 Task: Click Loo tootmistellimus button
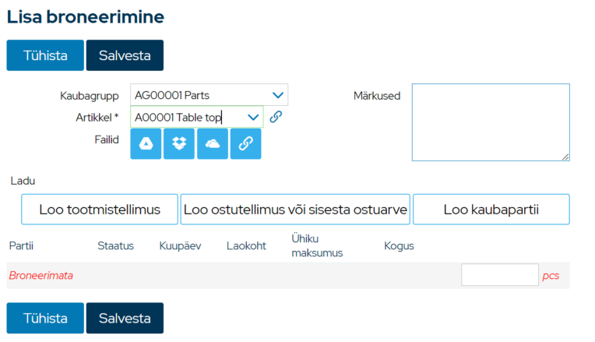(100, 210)
